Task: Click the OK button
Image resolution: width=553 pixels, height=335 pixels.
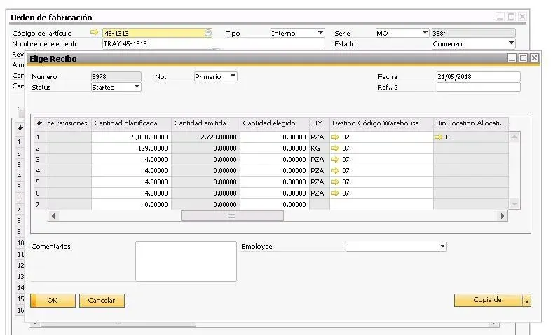Action: [x=53, y=301]
